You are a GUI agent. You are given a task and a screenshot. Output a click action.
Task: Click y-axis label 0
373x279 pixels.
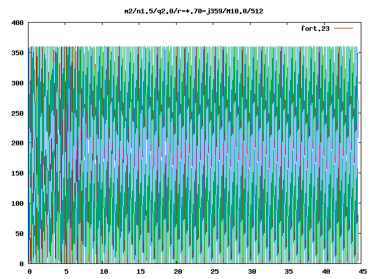point(22,263)
